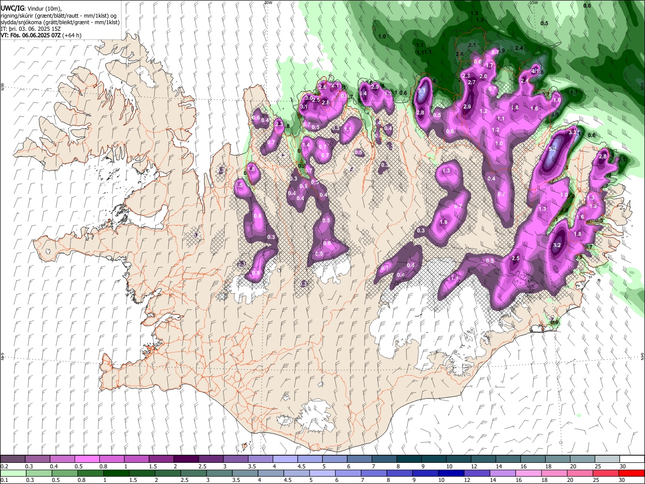Click the '30' label in the rain legend row

tap(622, 480)
